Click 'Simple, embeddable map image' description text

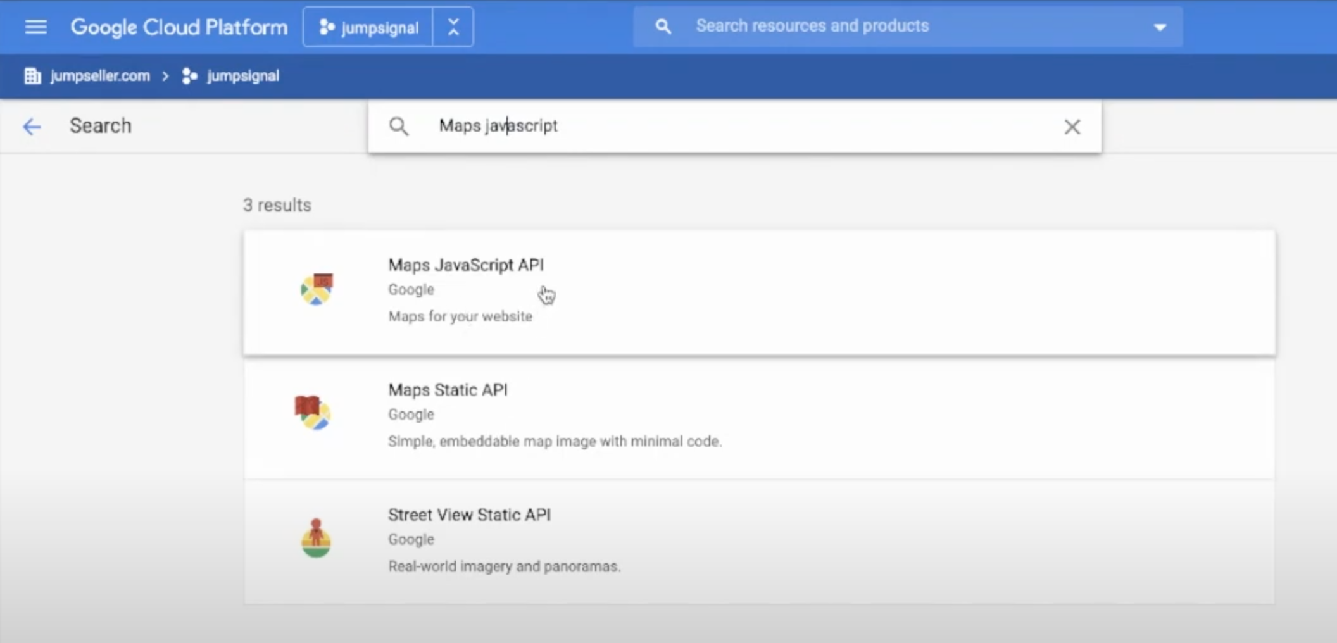[x=555, y=441]
